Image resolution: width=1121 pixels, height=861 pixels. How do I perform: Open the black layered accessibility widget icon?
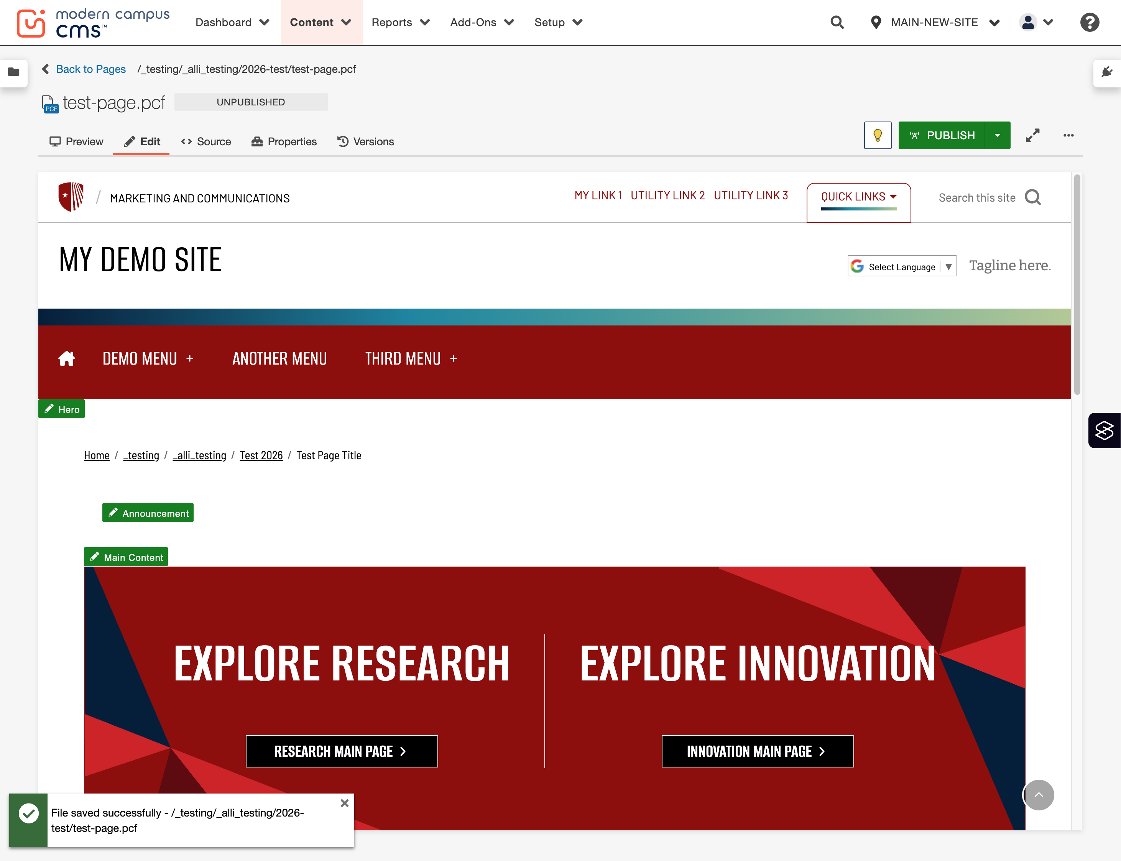(x=1105, y=430)
